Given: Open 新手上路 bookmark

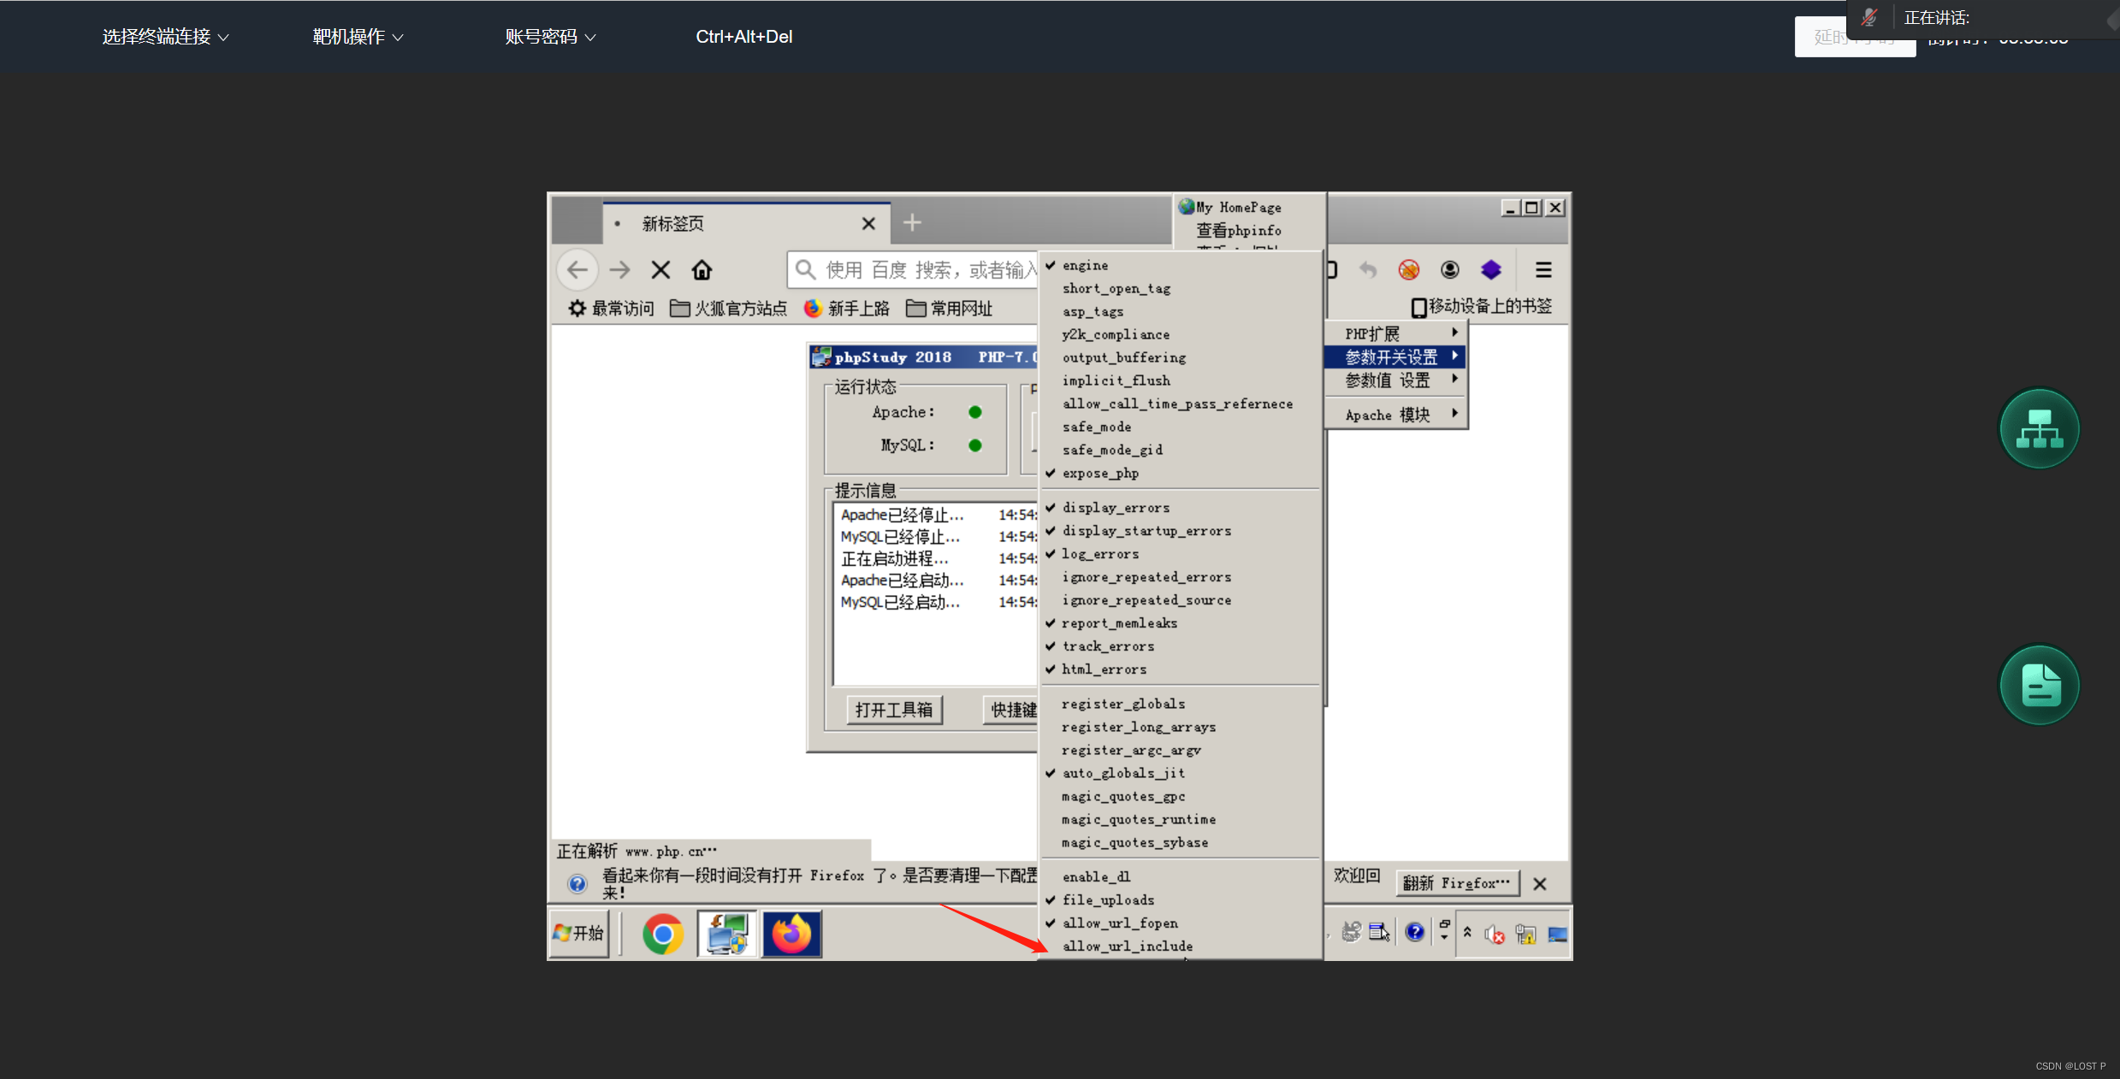Looking at the screenshot, I should tap(847, 308).
